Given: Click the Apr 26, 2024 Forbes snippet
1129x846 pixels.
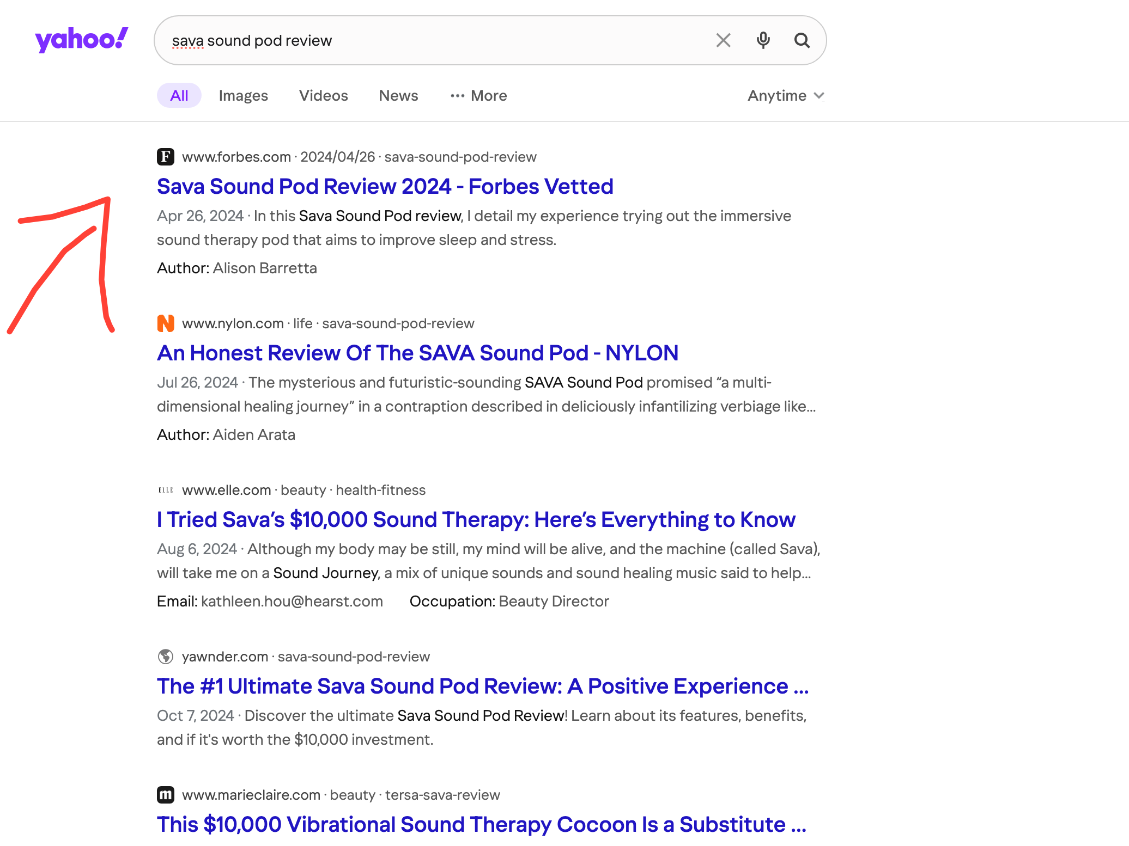Looking at the screenshot, I should coord(474,228).
